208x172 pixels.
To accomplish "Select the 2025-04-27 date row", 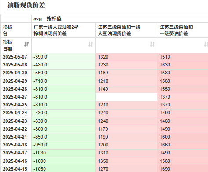I will click(x=16, y=97).
